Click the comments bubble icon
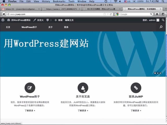167x125 pixels. coord(47,20)
